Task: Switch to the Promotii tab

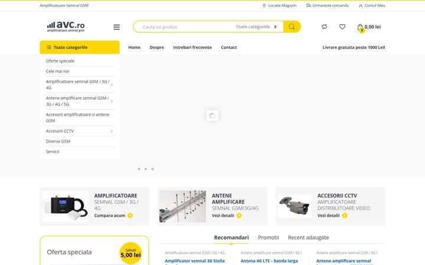Action: [x=269, y=237]
